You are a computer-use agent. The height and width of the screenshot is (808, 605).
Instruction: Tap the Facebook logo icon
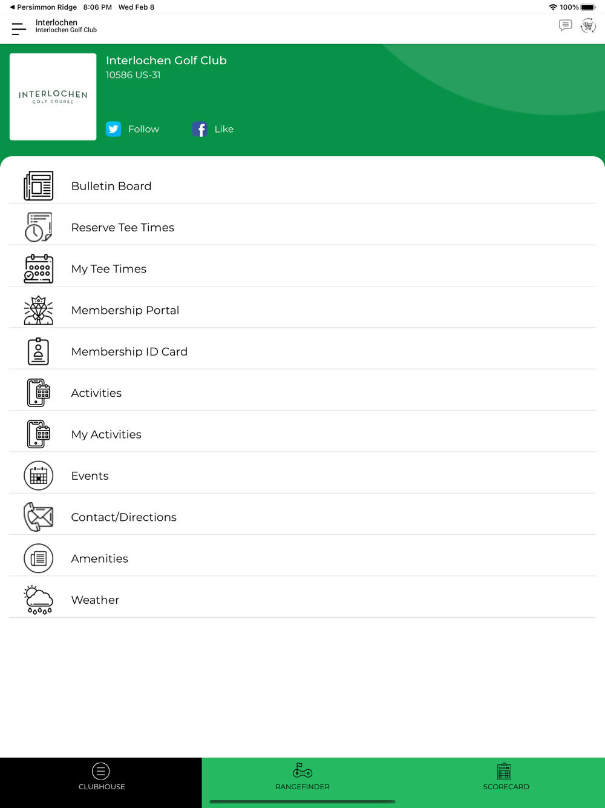tap(200, 129)
